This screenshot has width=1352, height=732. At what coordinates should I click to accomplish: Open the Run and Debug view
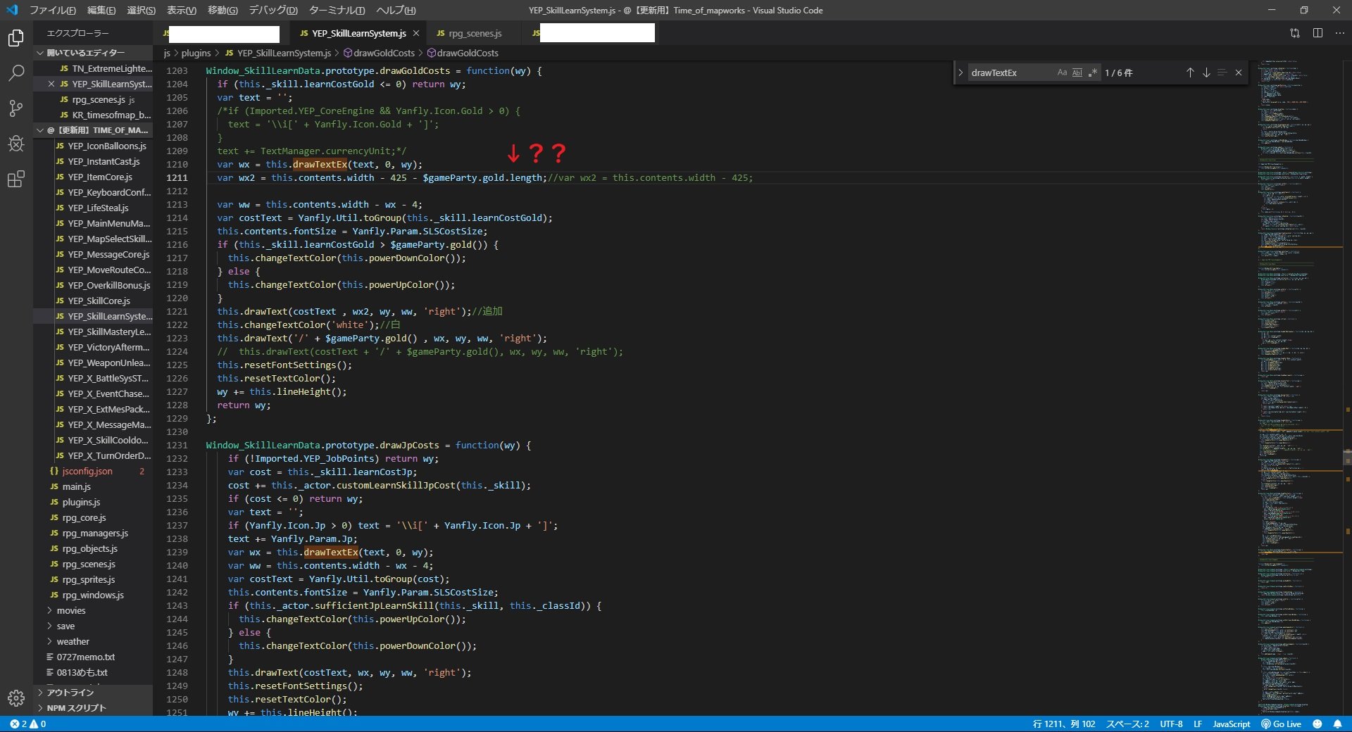click(16, 144)
